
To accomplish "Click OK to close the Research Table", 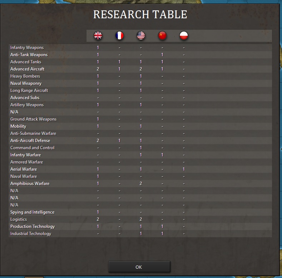I will pyautogui.click(x=139, y=267).
